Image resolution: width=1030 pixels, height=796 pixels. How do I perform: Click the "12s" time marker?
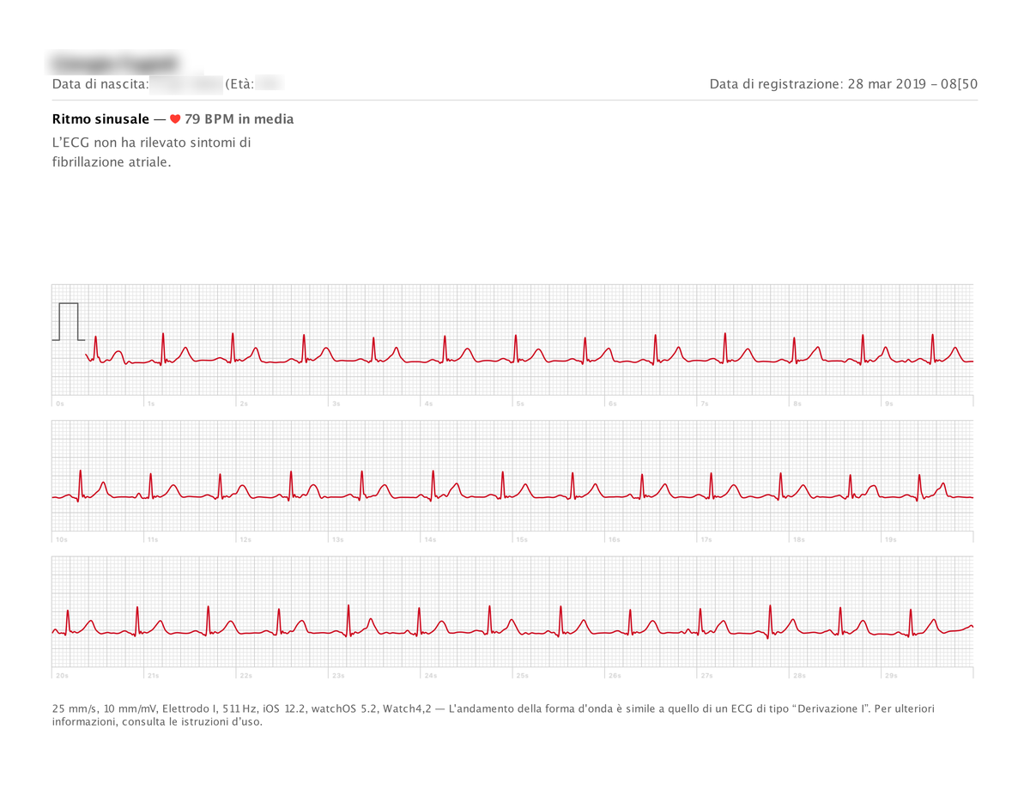245,540
